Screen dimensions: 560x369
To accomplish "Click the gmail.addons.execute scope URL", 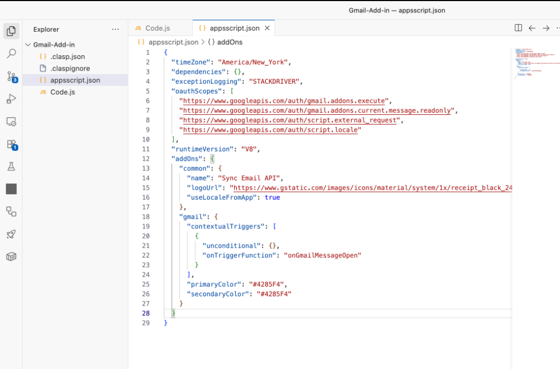I will [284, 101].
